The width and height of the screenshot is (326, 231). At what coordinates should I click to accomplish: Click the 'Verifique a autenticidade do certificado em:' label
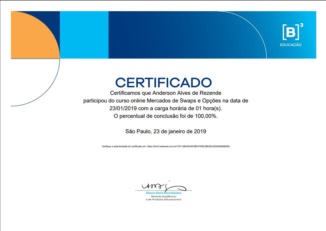pos(124,146)
